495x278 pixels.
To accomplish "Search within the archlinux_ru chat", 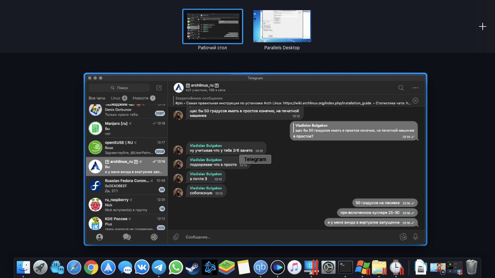I will [401, 88].
